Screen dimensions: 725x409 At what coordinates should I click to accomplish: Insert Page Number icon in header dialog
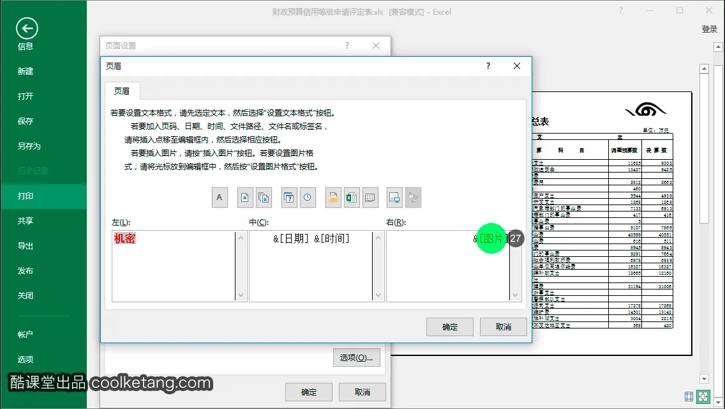(x=245, y=197)
